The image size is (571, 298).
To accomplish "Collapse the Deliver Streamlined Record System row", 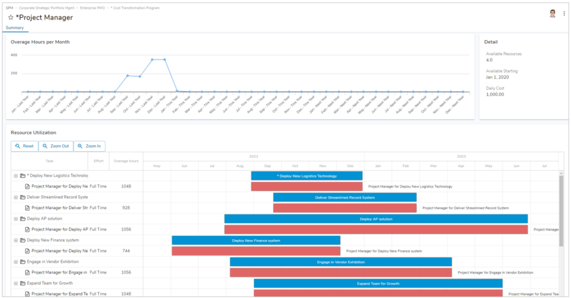I will (x=16, y=198).
